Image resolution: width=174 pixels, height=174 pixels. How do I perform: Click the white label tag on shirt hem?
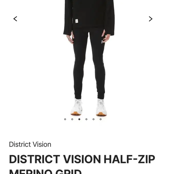coord(77,21)
